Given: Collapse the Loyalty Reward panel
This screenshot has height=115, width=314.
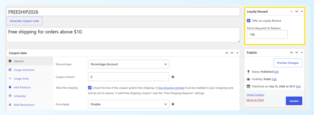Looking at the screenshot, I should 302,12.
